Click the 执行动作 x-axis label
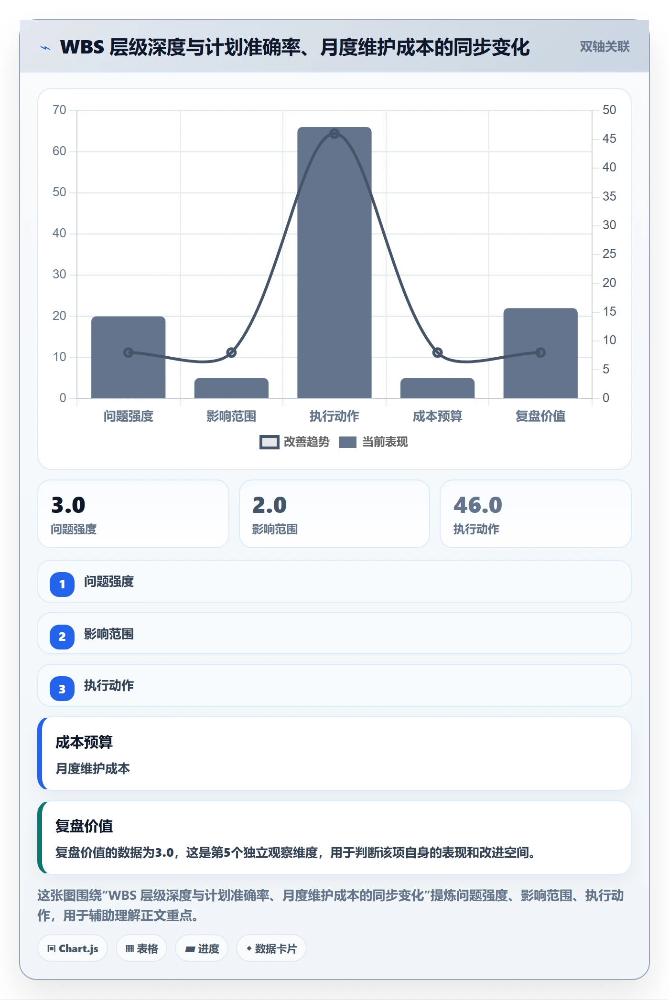Image resolution: width=669 pixels, height=1000 pixels. coord(334,416)
